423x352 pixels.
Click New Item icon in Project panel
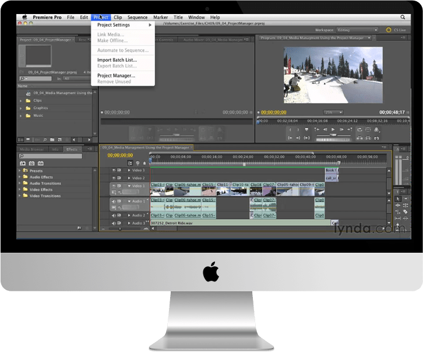59,140
